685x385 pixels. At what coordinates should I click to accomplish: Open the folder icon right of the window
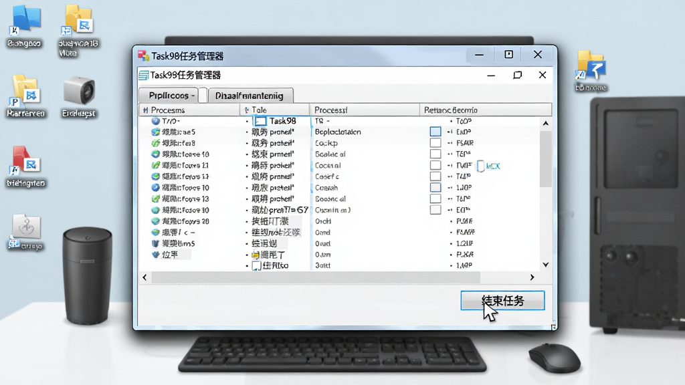click(591, 66)
